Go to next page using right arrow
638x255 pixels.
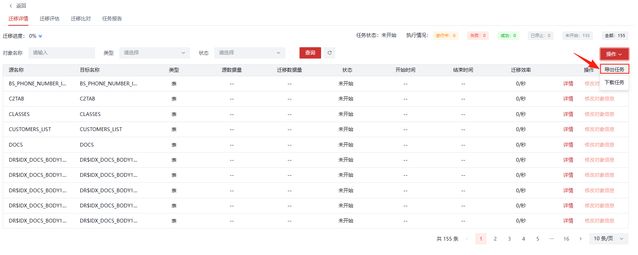[580, 239]
